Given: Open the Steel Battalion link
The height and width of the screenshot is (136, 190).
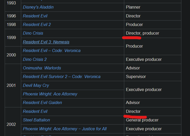Looking at the screenshot, I should [37, 120].
